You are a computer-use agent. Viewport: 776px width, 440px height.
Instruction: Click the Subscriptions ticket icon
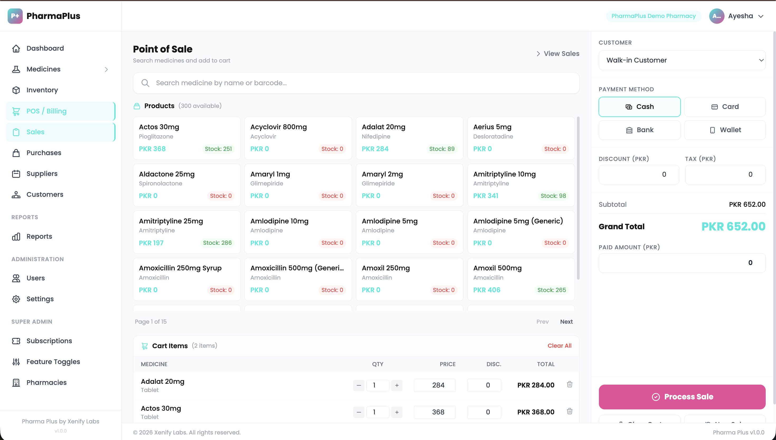(16, 341)
